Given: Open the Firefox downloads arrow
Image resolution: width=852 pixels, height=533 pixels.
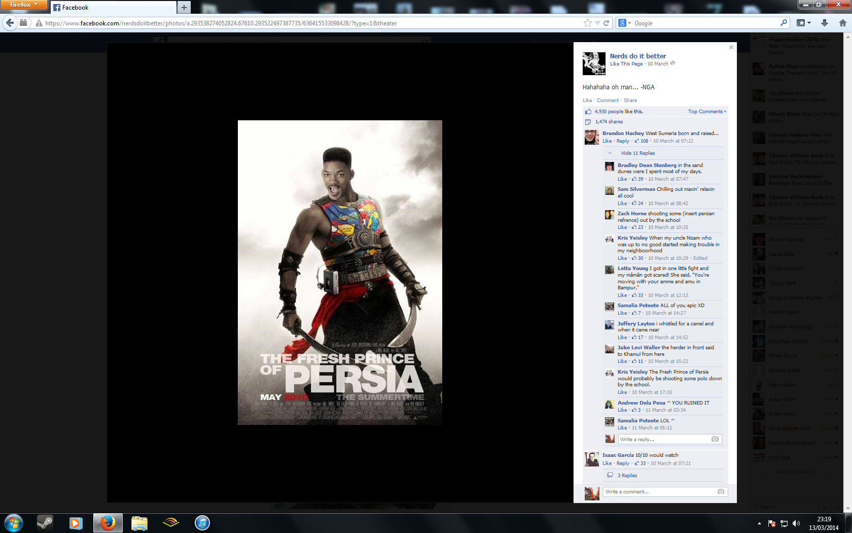Looking at the screenshot, I should click(825, 23).
